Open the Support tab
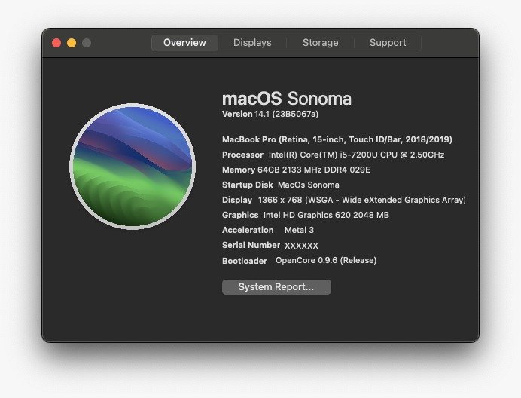The width and height of the screenshot is (521, 398). coord(388,43)
